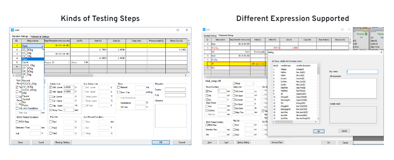Image resolution: width=394 pixels, height=160 pixels.
Task: Click the Finished green checkmark icon
Action: point(366,34)
